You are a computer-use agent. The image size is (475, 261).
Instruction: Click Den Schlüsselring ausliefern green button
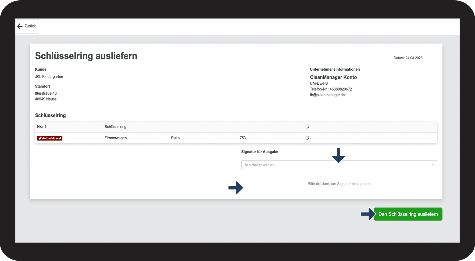pyautogui.click(x=408, y=214)
